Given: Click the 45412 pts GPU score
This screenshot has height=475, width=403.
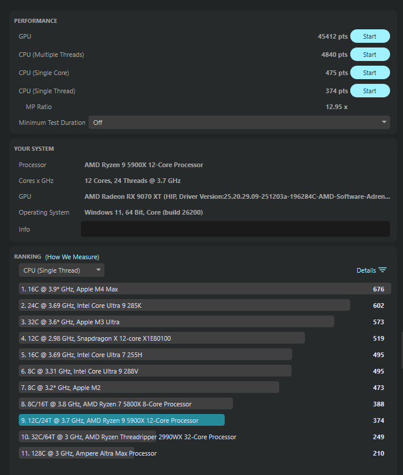Looking at the screenshot, I should 333,36.
